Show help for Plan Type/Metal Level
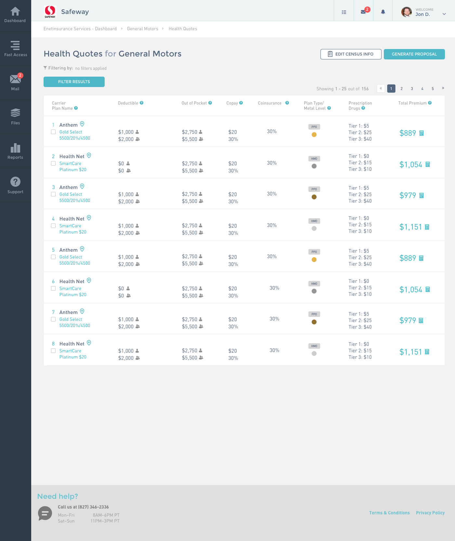 pos(329,108)
